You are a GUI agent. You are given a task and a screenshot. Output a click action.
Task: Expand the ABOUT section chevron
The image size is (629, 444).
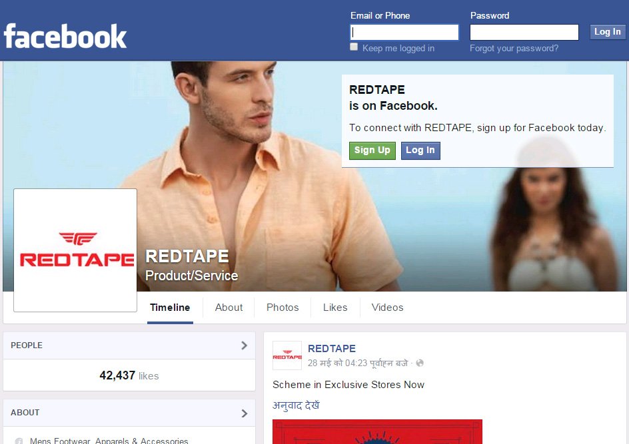pos(244,413)
